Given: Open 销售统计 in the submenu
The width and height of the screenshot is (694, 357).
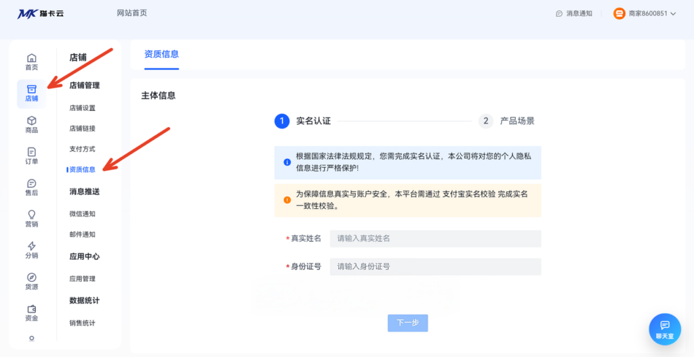Looking at the screenshot, I should click(82, 323).
